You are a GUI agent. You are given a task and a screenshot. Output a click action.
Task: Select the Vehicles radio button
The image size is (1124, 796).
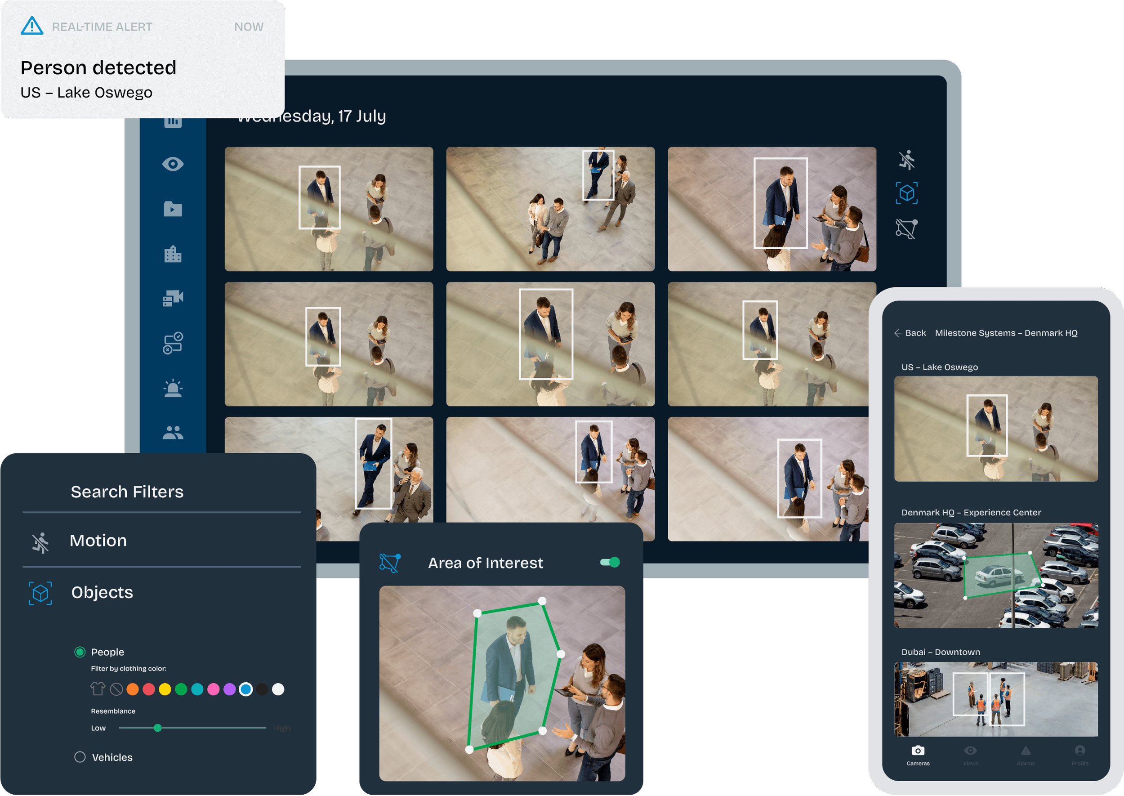(x=80, y=757)
